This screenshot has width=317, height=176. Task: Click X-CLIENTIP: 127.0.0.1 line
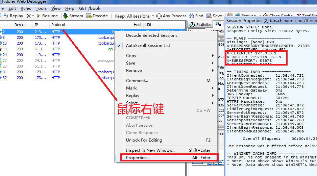click(251, 53)
